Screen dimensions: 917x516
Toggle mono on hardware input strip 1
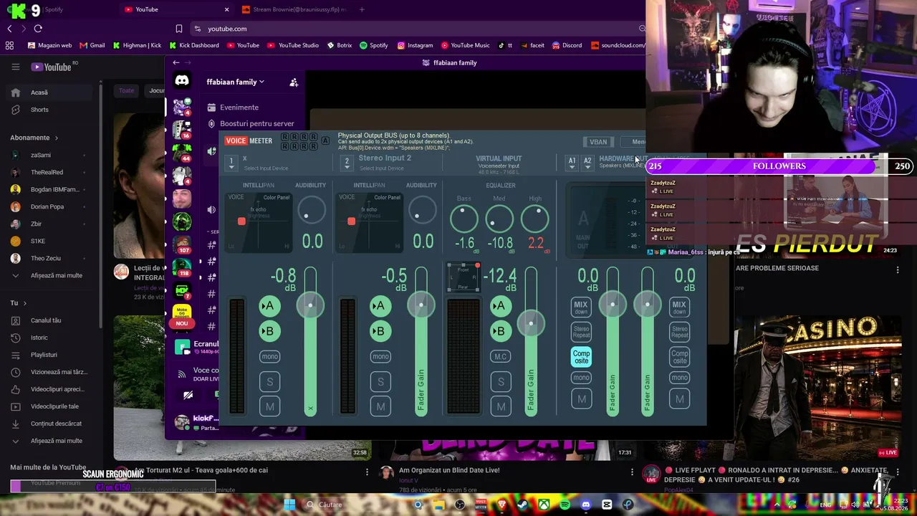pyautogui.click(x=269, y=356)
